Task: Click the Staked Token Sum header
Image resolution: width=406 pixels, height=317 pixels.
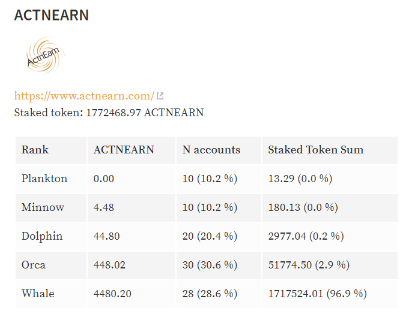Action: coord(315,150)
